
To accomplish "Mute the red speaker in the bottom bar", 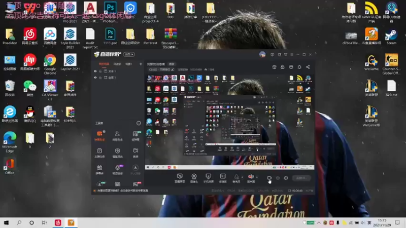I will click(251, 178).
